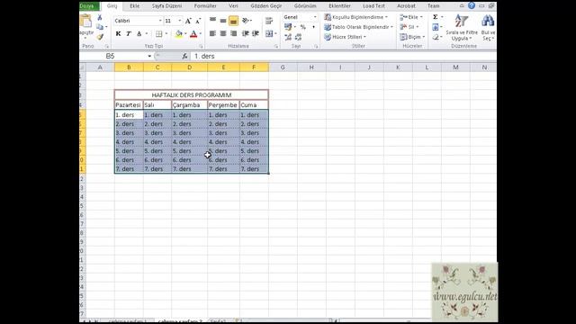Screen dimensions: 576x324
Task: Click the Ekle cells button
Action: click(411, 17)
